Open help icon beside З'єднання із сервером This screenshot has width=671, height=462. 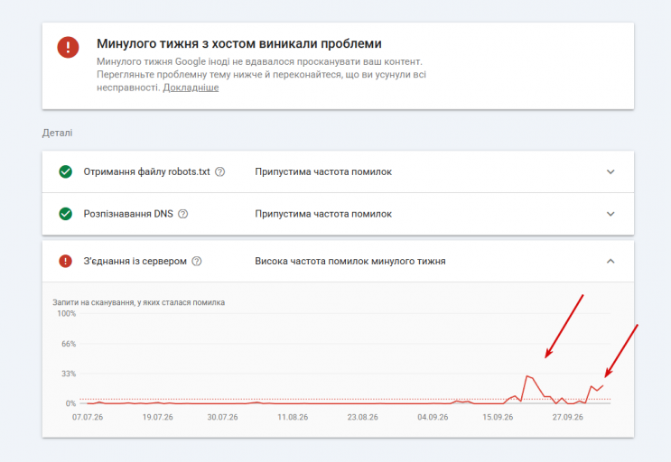(x=197, y=261)
